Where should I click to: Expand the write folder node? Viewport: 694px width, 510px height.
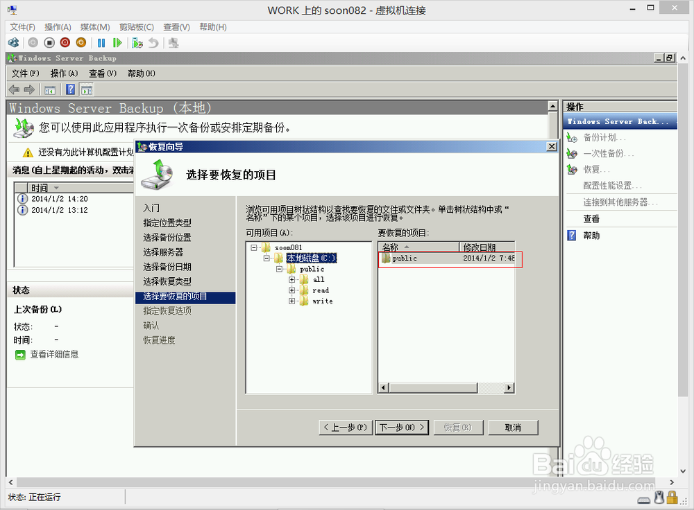291,301
